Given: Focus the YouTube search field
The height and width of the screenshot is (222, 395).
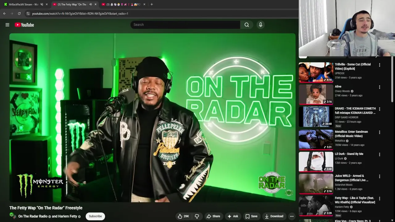Looking at the screenshot, I should click(185, 25).
